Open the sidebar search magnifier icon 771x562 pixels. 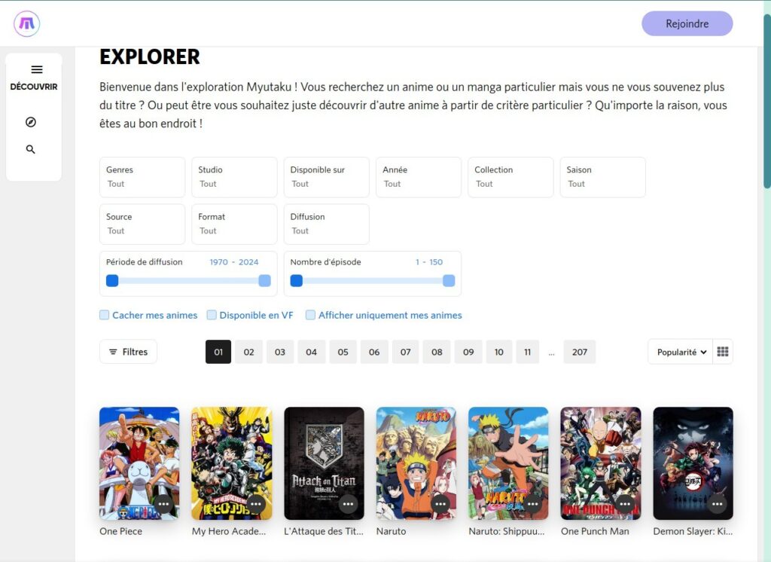[30, 149]
